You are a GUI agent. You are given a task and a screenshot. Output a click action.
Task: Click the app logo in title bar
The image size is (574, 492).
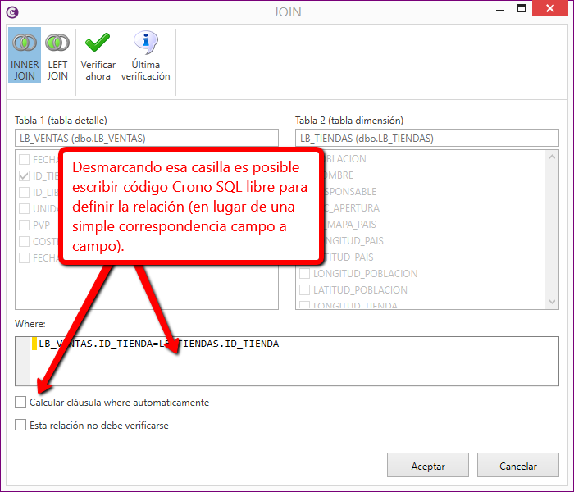[x=11, y=11]
